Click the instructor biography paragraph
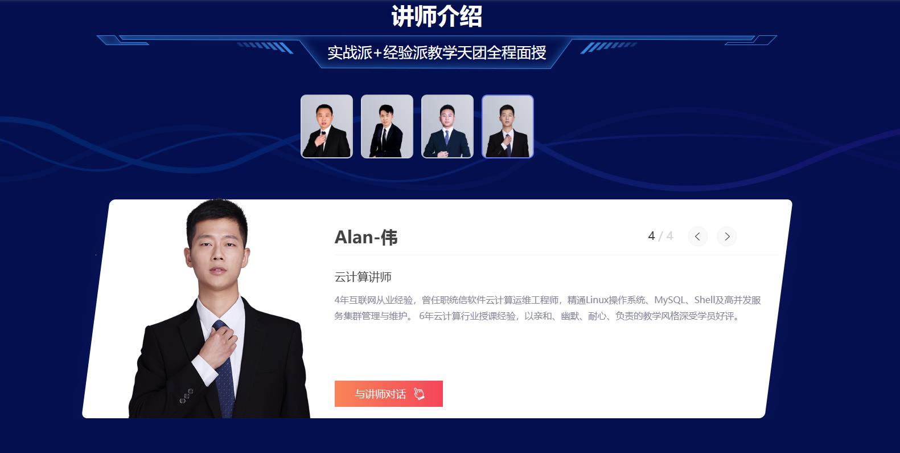Viewport: 900px width, 453px height. (548, 308)
